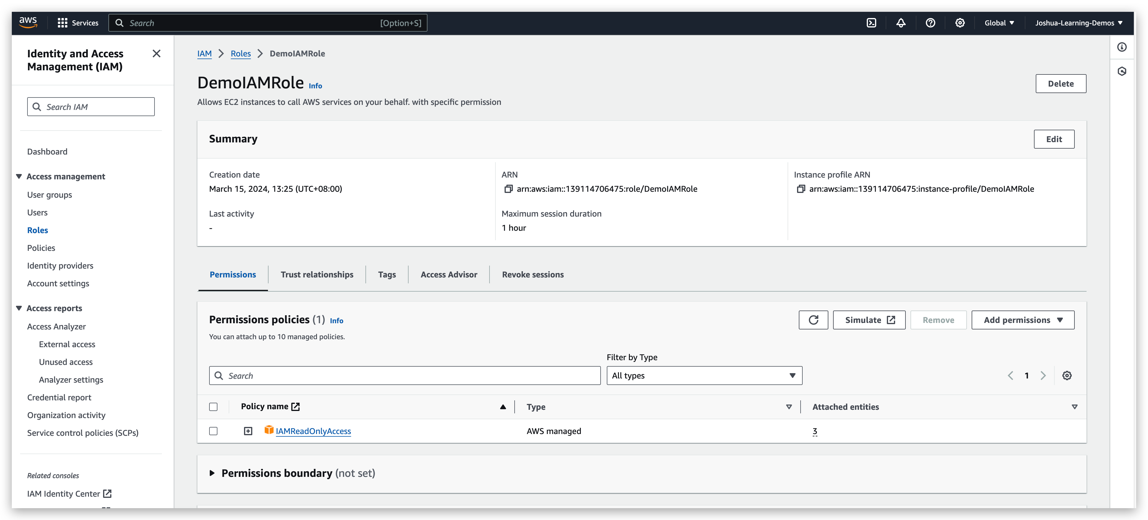Copy the role ARN using the copy icon

508,189
